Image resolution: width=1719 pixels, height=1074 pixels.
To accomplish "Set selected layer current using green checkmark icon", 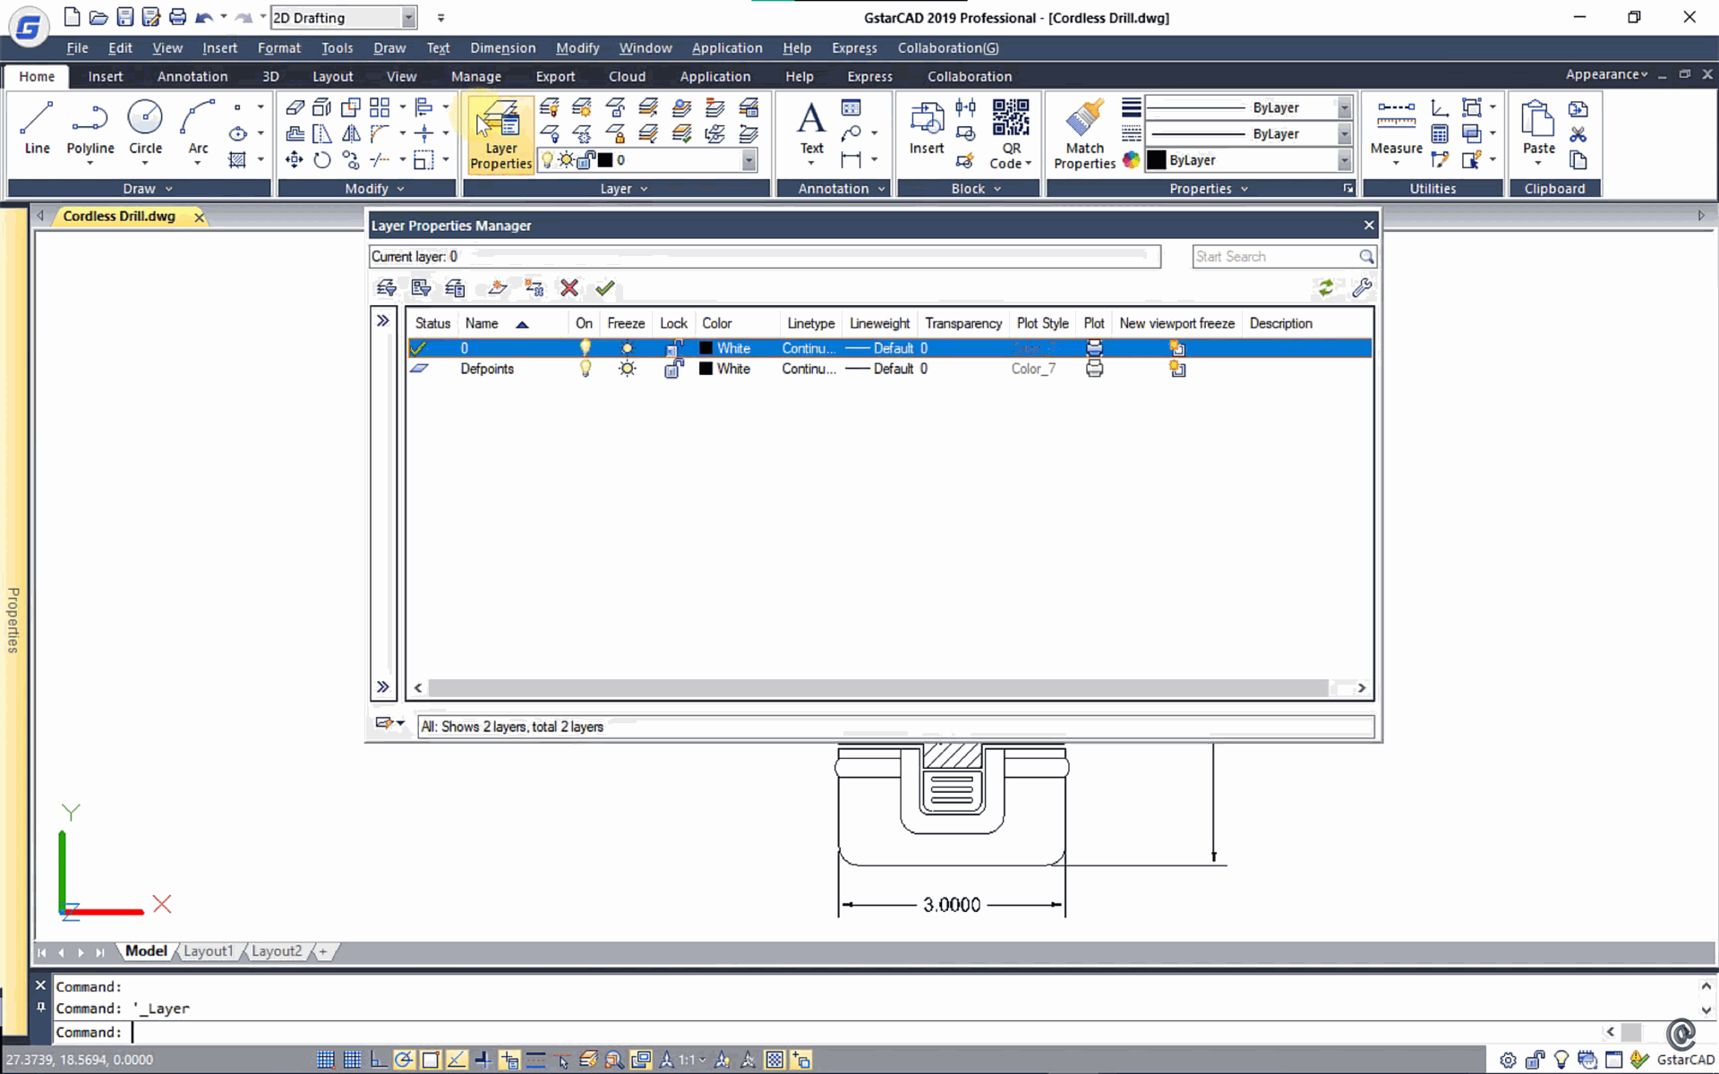I will tap(604, 287).
